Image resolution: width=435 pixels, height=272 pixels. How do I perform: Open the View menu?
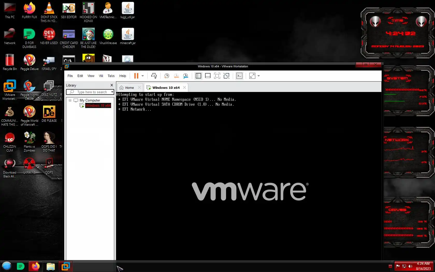(91, 76)
